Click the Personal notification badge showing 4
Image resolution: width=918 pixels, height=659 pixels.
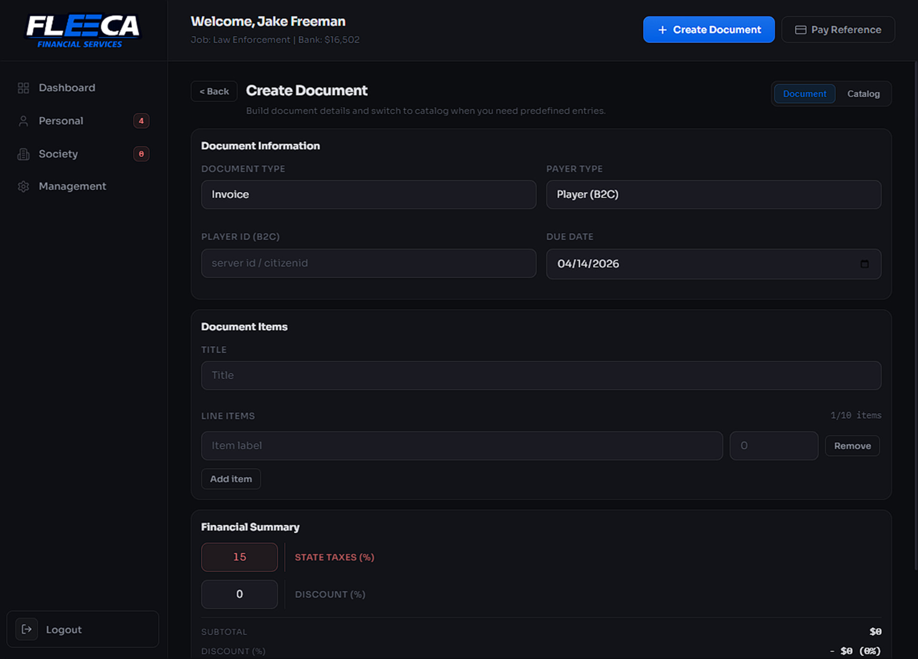coord(141,121)
